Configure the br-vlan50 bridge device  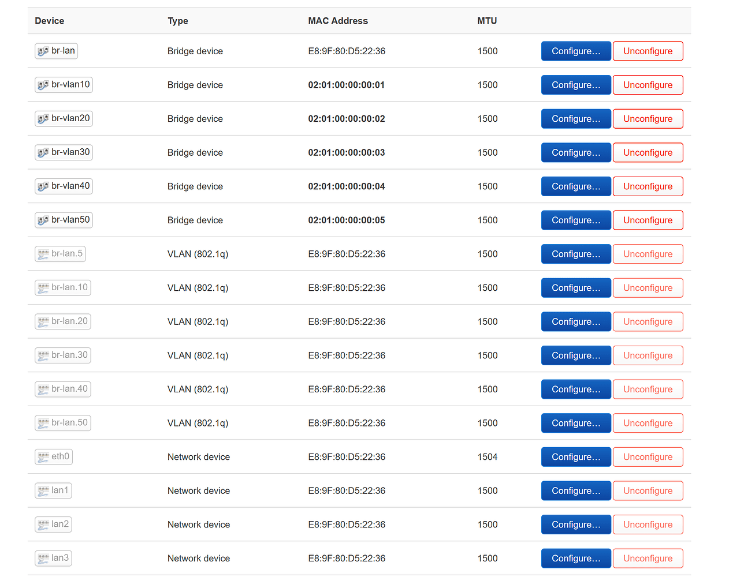pyautogui.click(x=576, y=220)
